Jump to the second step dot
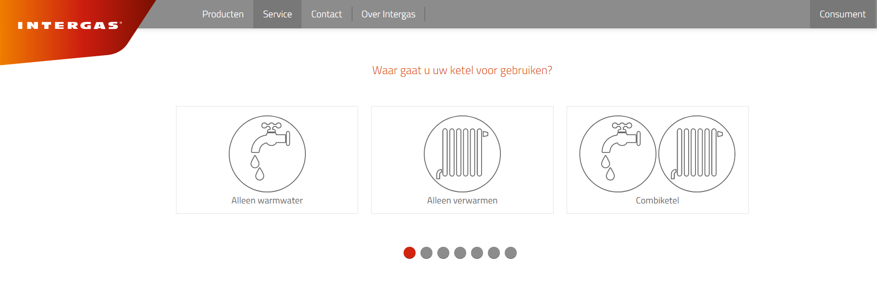The width and height of the screenshot is (877, 304). (426, 253)
